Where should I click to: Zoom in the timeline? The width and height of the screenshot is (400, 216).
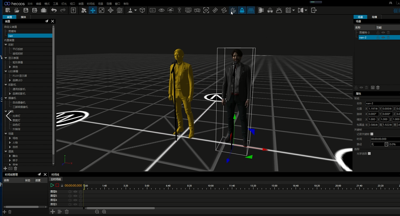pos(104,212)
